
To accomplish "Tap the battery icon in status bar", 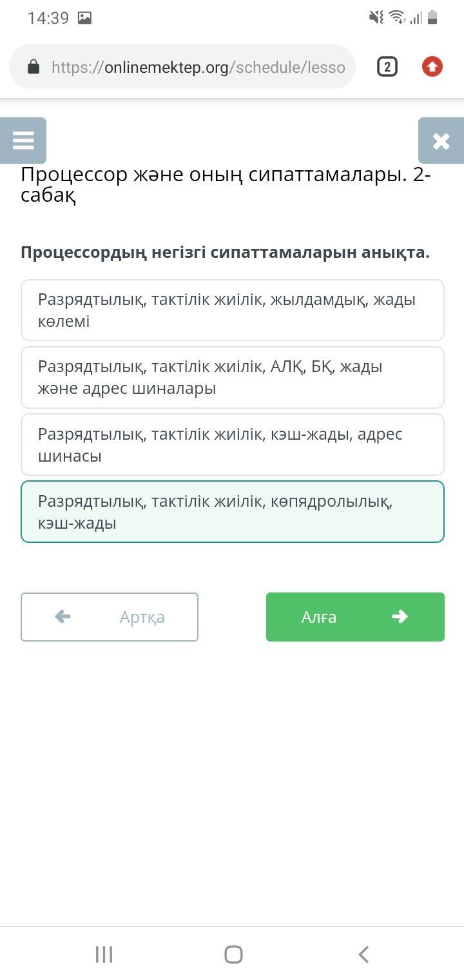I will pyautogui.click(x=432, y=18).
